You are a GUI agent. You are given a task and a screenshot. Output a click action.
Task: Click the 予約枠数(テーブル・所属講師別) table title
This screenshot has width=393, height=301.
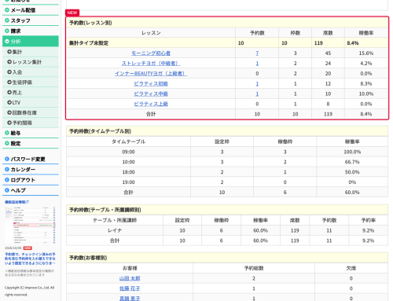[105, 210]
